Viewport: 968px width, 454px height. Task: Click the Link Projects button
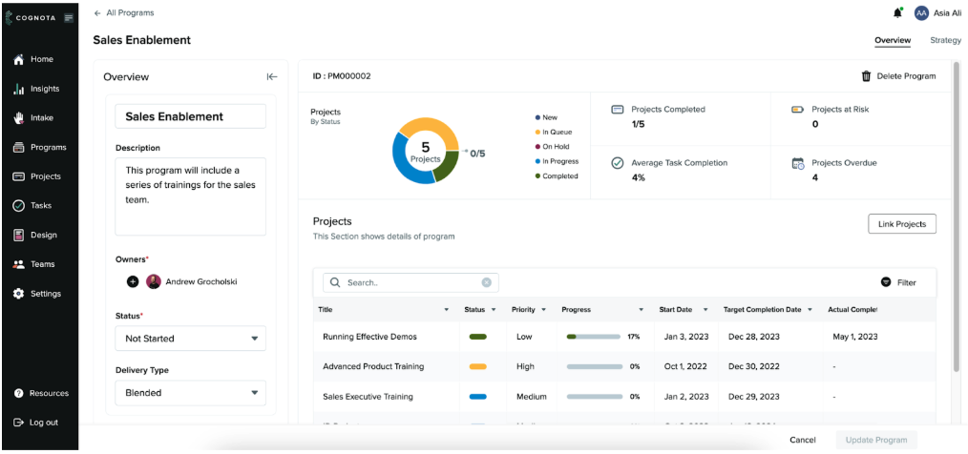[x=901, y=224]
